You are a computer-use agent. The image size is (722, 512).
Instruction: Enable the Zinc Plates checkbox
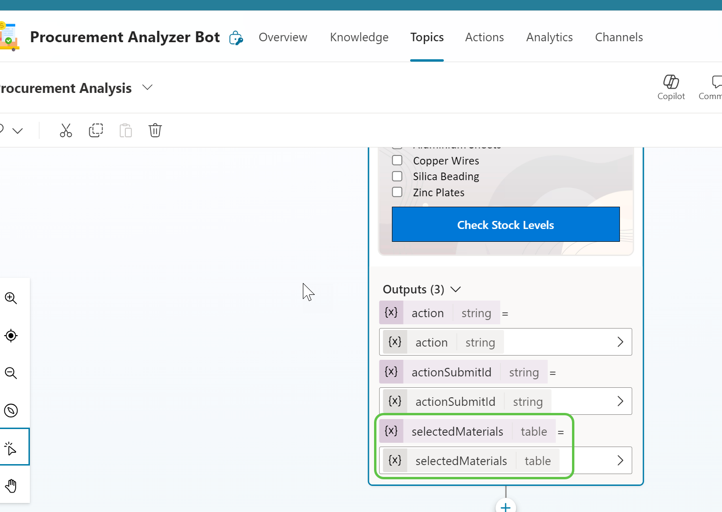(397, 192)
